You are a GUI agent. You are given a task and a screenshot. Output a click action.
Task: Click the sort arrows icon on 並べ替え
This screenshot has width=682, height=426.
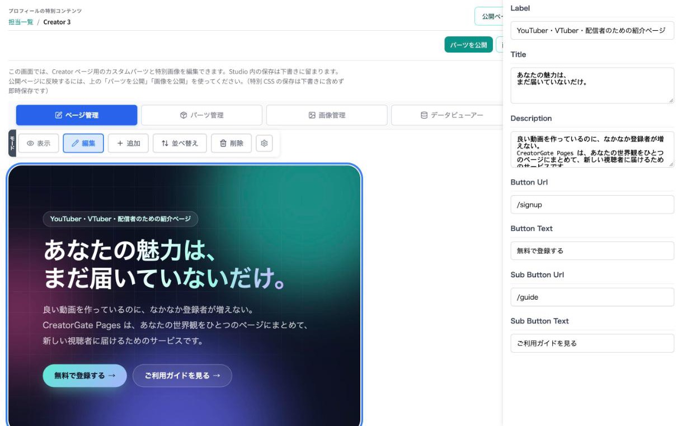pyautogui.click(x=164, y=143)
